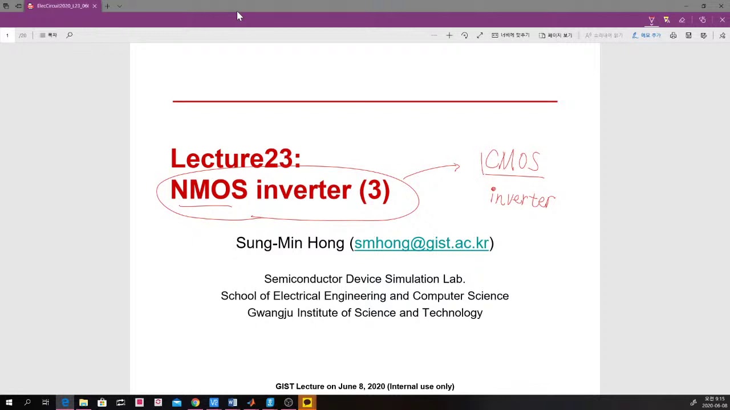
Task: Open KakaoTalk from taskbar
Action: [x=307, y=403]
